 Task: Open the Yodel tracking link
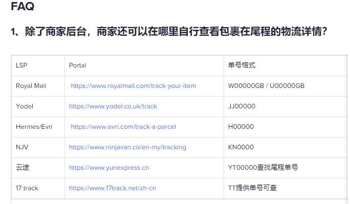(113, 106)
